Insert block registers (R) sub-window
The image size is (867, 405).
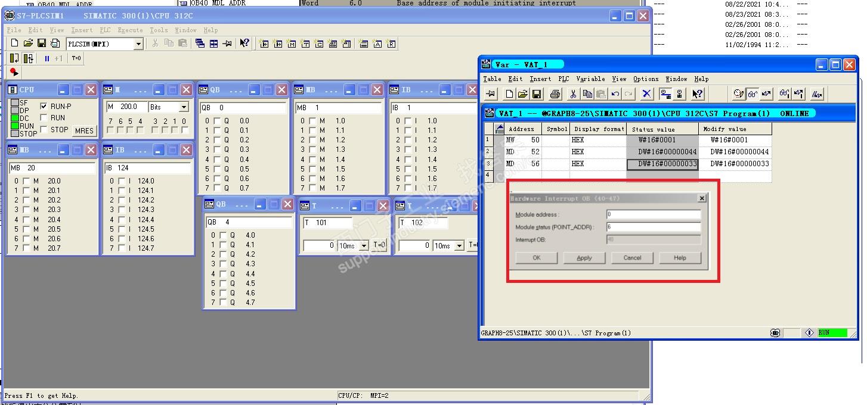tap(391, 43)
